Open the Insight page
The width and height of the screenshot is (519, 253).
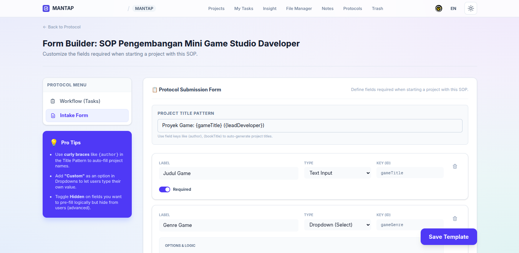(270, 8)
